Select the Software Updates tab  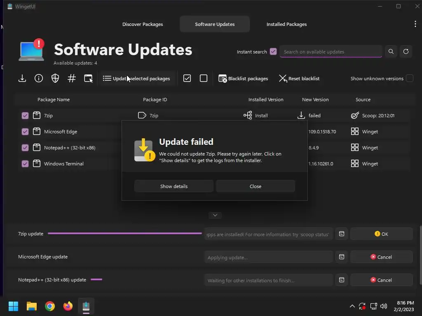215,24
